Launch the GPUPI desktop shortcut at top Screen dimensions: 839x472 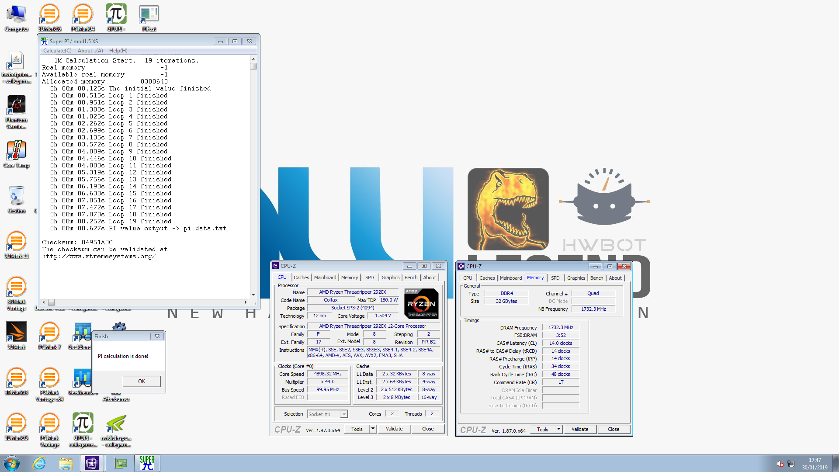[116, 18]
